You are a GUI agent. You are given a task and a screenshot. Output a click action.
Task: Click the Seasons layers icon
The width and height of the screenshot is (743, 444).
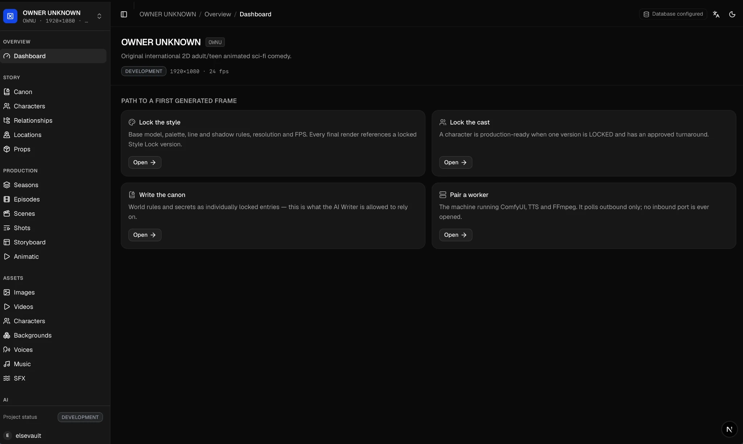click(7, 185)
